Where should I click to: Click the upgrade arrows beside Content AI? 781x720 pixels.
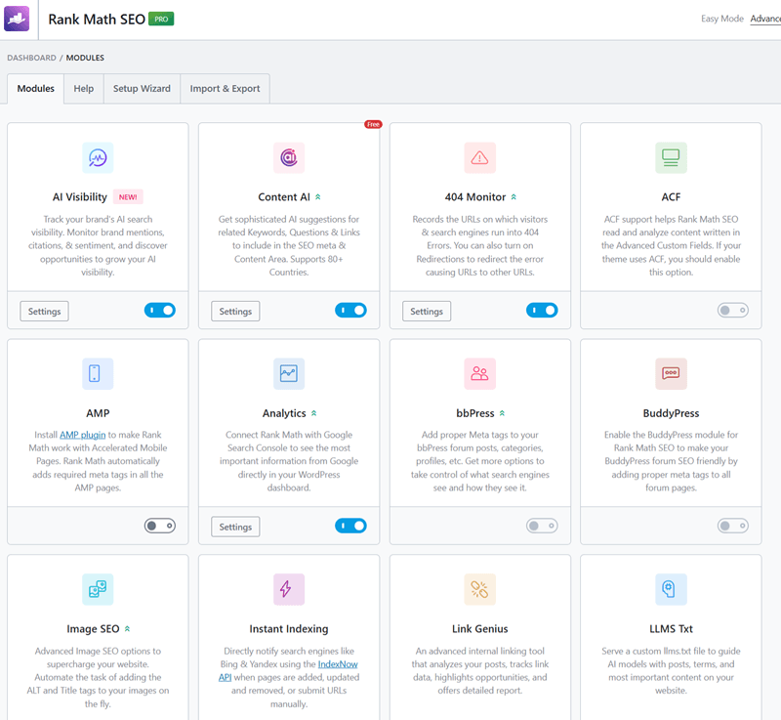click(318, 197)
